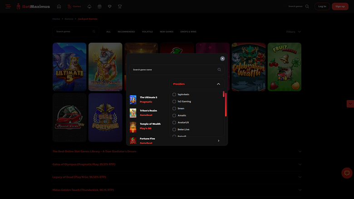The image size is (354, 199).
Task: Click the red side tab arrow
Action: 350,104
